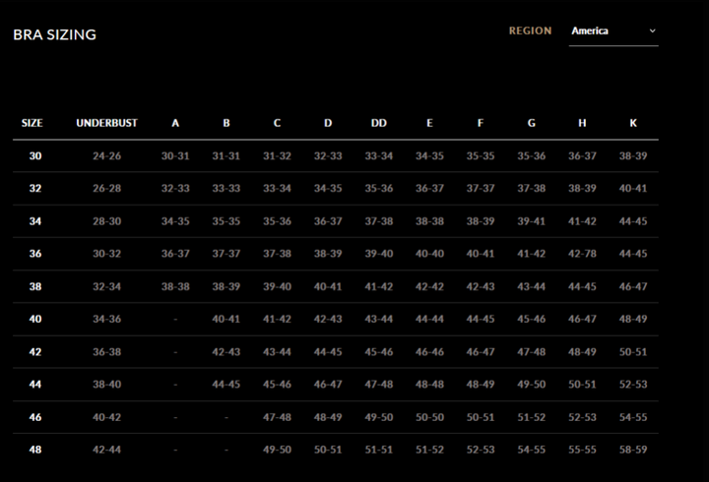Select size 30 row label
Image resolution: width=709 pixels, height=482 pixels.
pos(35,156)
